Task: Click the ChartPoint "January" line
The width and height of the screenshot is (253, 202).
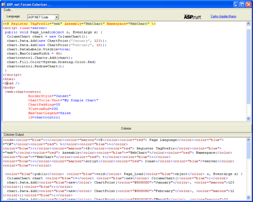Action: pos(57,41)
